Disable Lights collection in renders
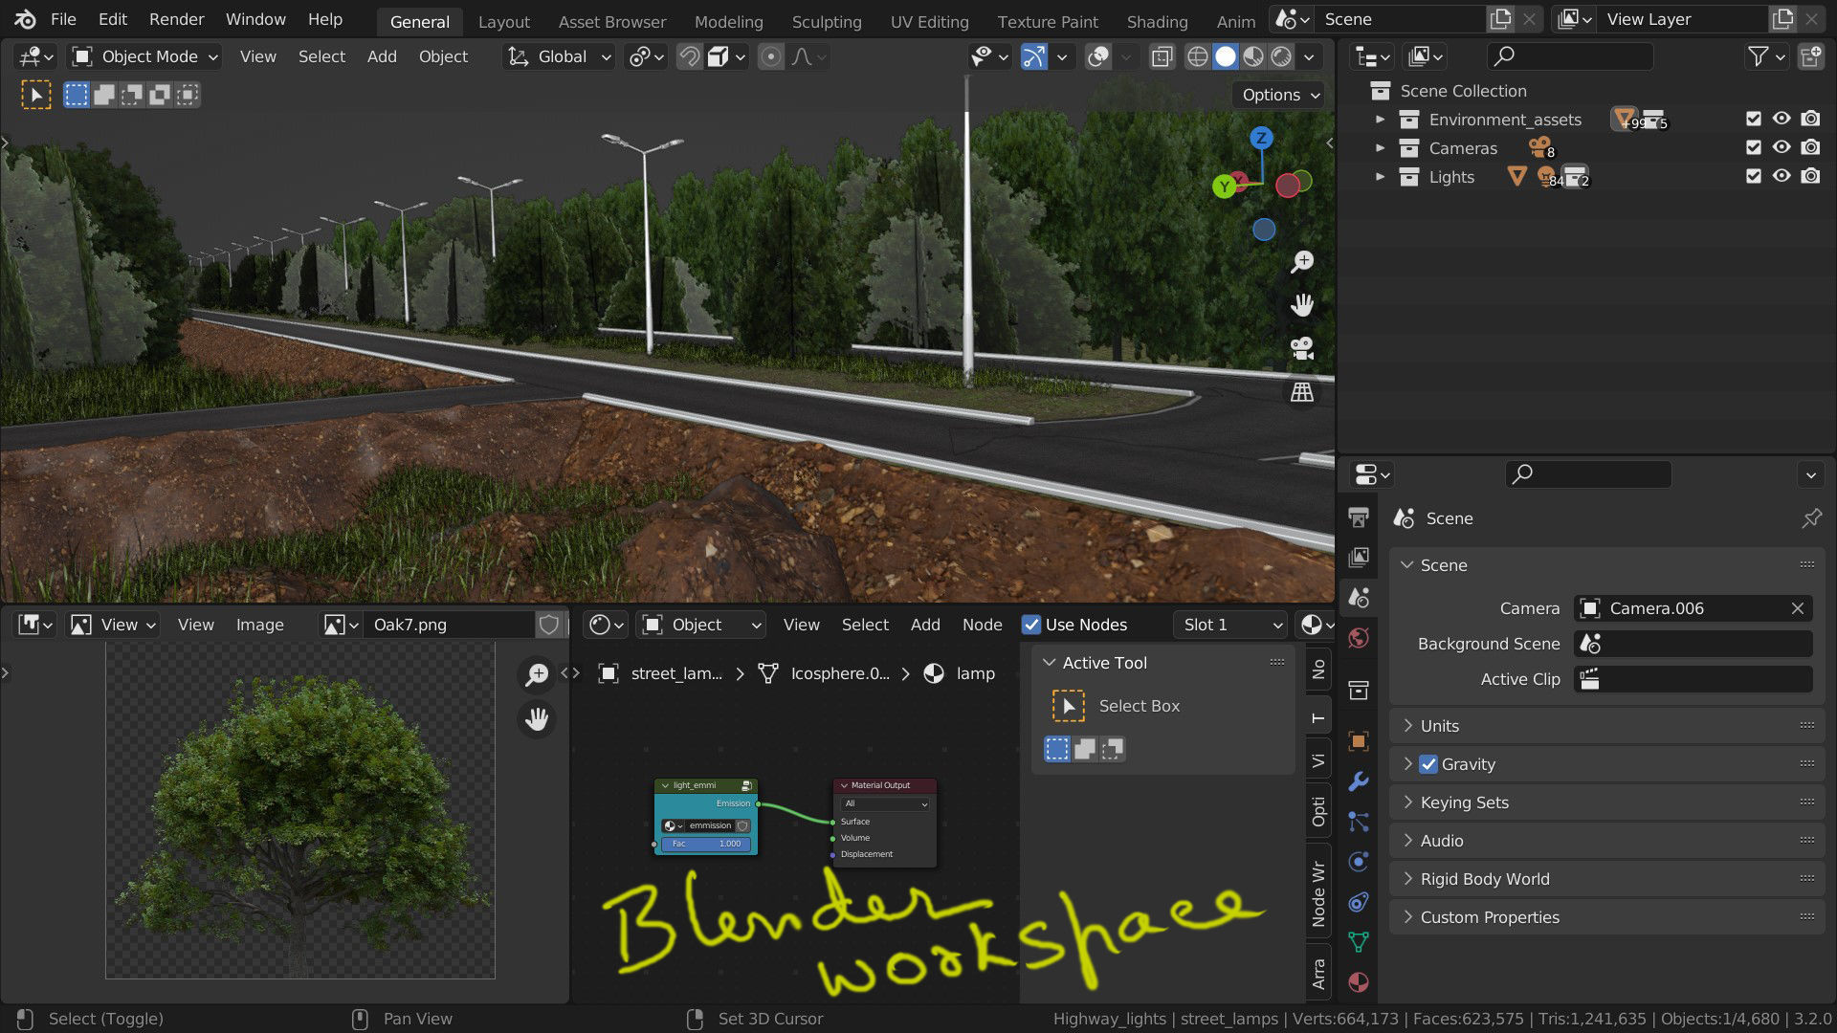 point(1810,177)
